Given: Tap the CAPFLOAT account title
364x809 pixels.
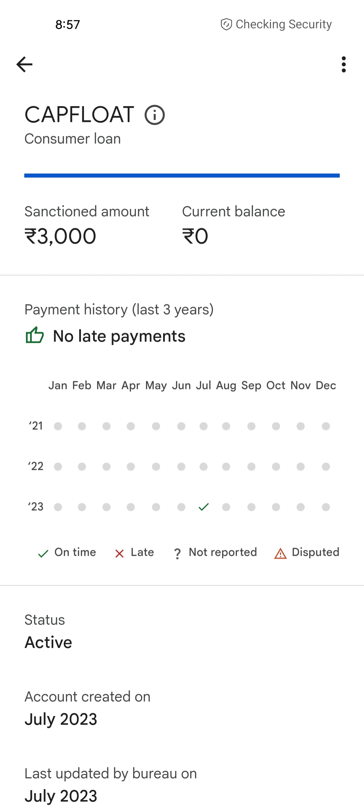Looking at the screenshot, I should coord(80,115).
